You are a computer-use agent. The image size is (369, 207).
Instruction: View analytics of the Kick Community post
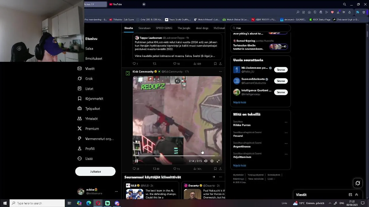pos(197,169)
